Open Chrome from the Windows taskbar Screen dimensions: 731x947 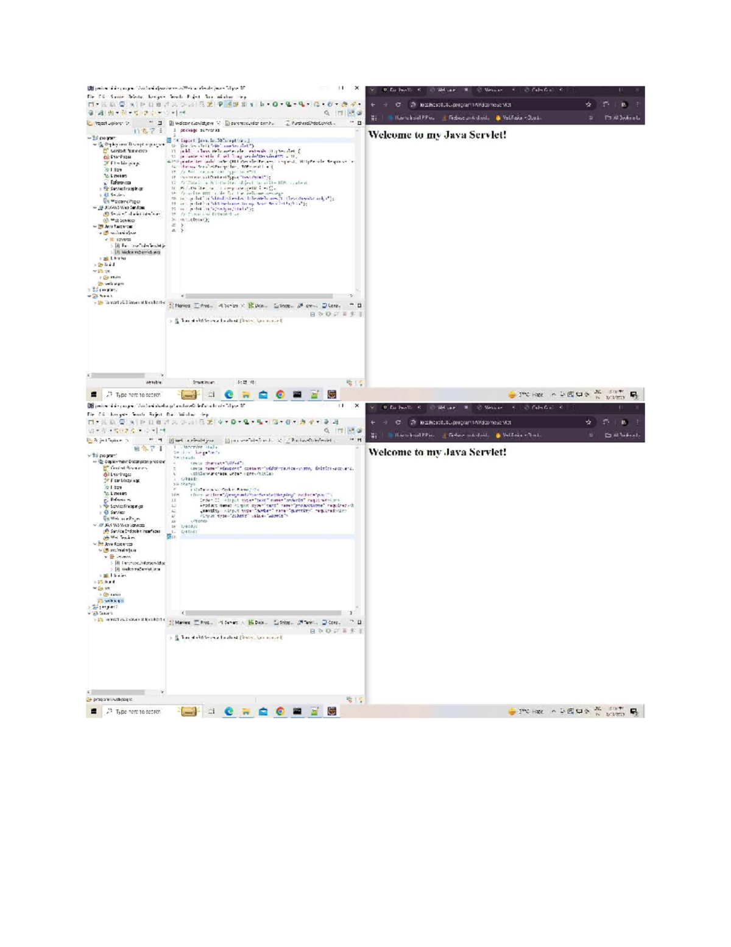[281, 395]
